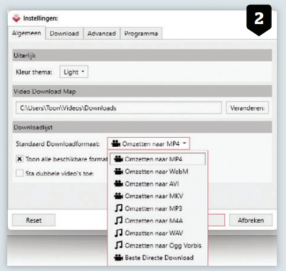The image size is (286, 271).
Task: Enable the Sta dubbele video's toe checkbox
Action: tap(20, 174)
